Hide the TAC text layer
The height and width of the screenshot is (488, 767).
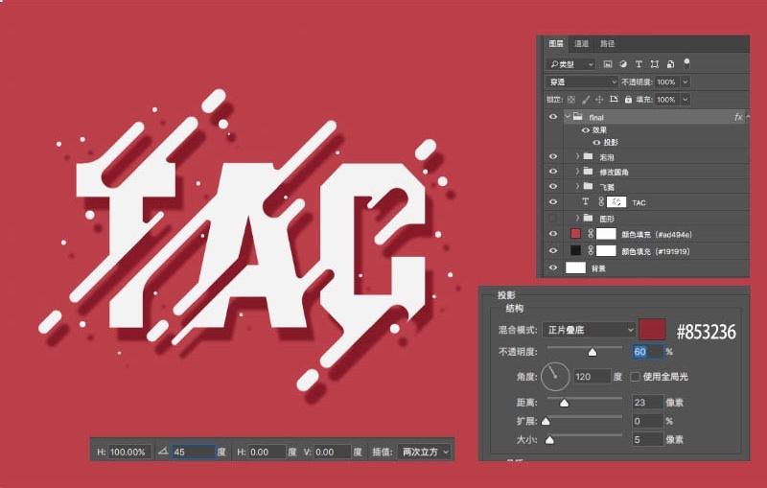(553, 201)
